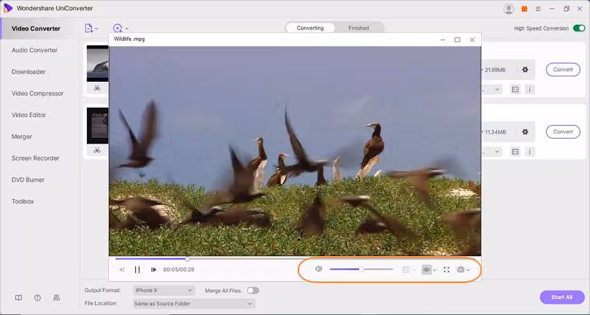Viewport: 590px width, 315px height.
Task: Expand the Add Files dropdown arrow
Action: click(96, 28)
